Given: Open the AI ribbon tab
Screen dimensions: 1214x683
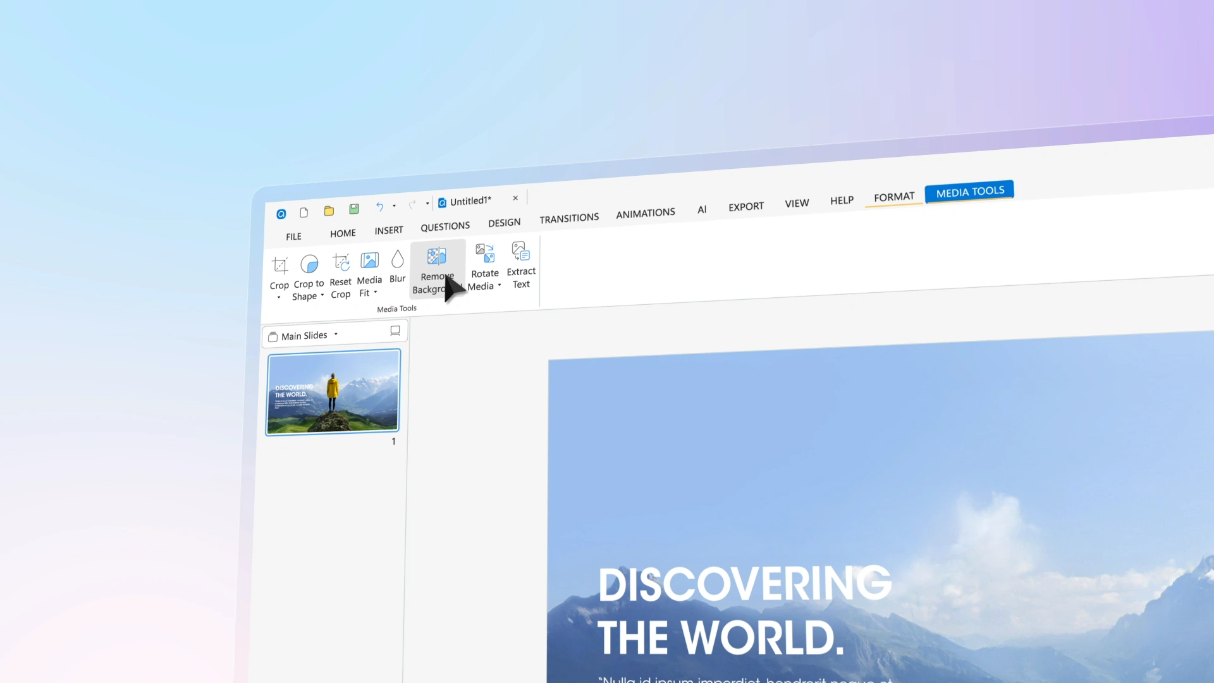Looking at the screenshot, I should (x=702, y=209).
